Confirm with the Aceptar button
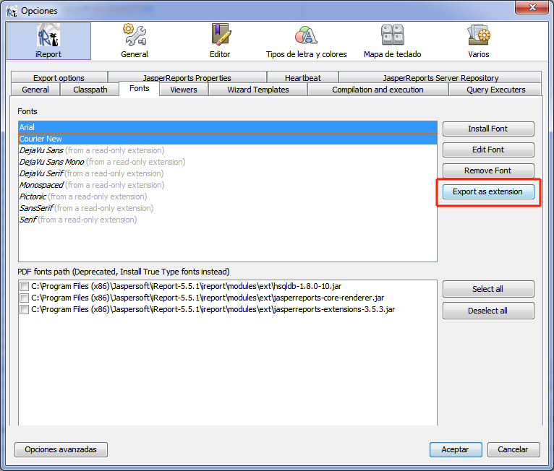The height and width of the screenshot is (471, 554). pos(456,449)
